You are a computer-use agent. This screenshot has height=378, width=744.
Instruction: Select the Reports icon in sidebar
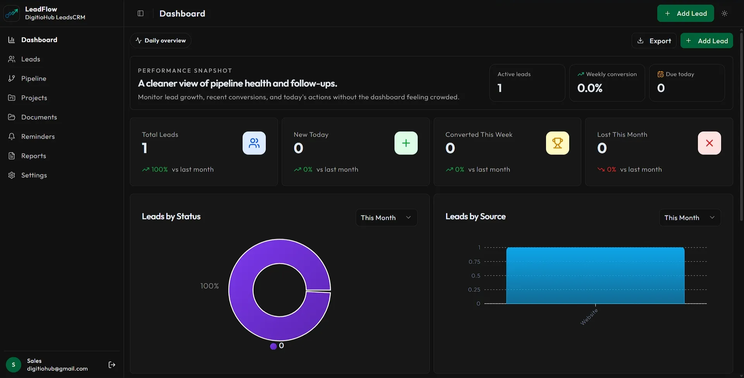pyautogui.click(x=12, y=156)
